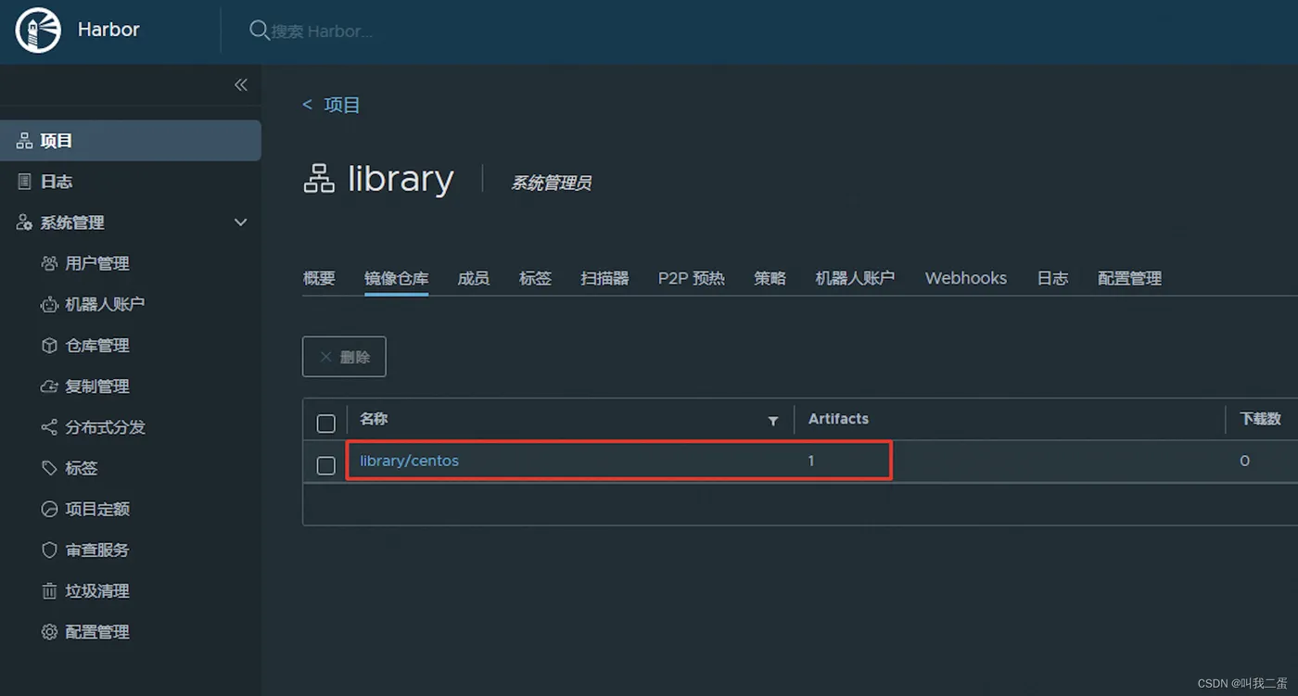The width and height of the screenshot is (1298, 696).
Task: Click the 名称 column header
Action: pyautogui.click(x=374, y=419)
